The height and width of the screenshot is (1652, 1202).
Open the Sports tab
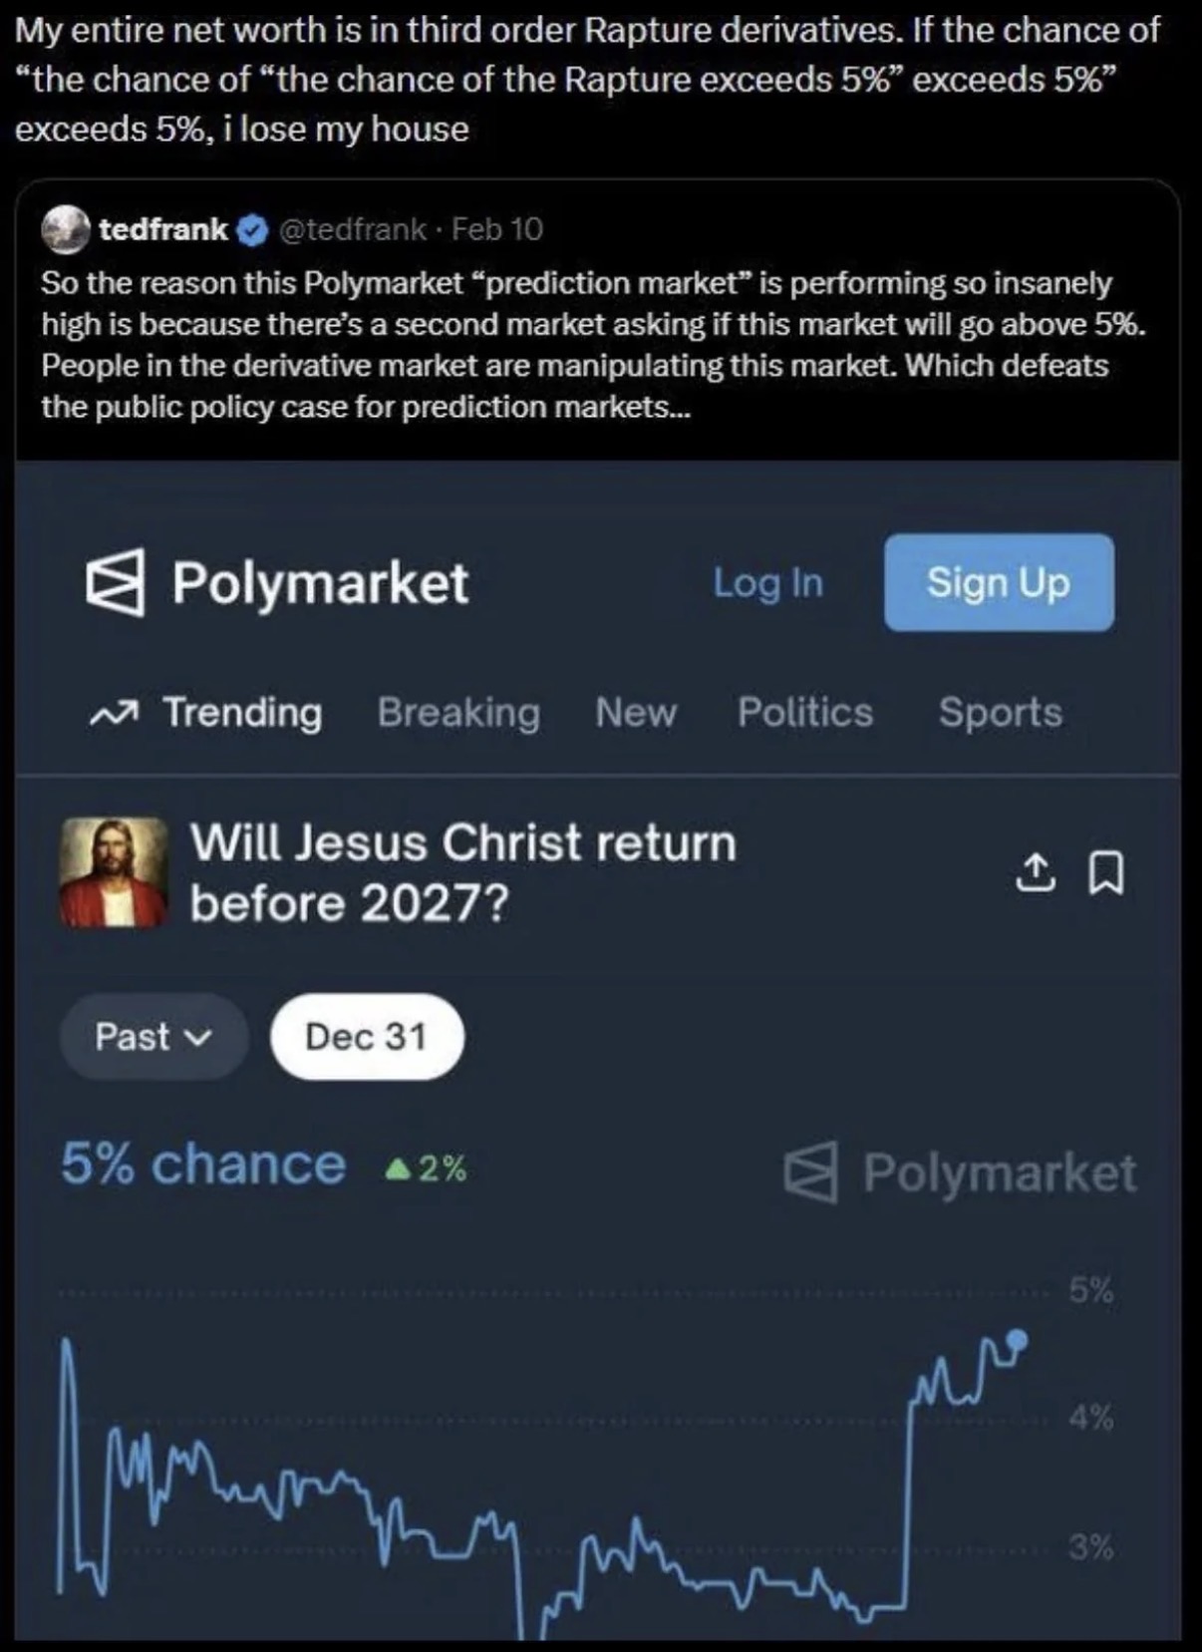[x=1000, y=713]
